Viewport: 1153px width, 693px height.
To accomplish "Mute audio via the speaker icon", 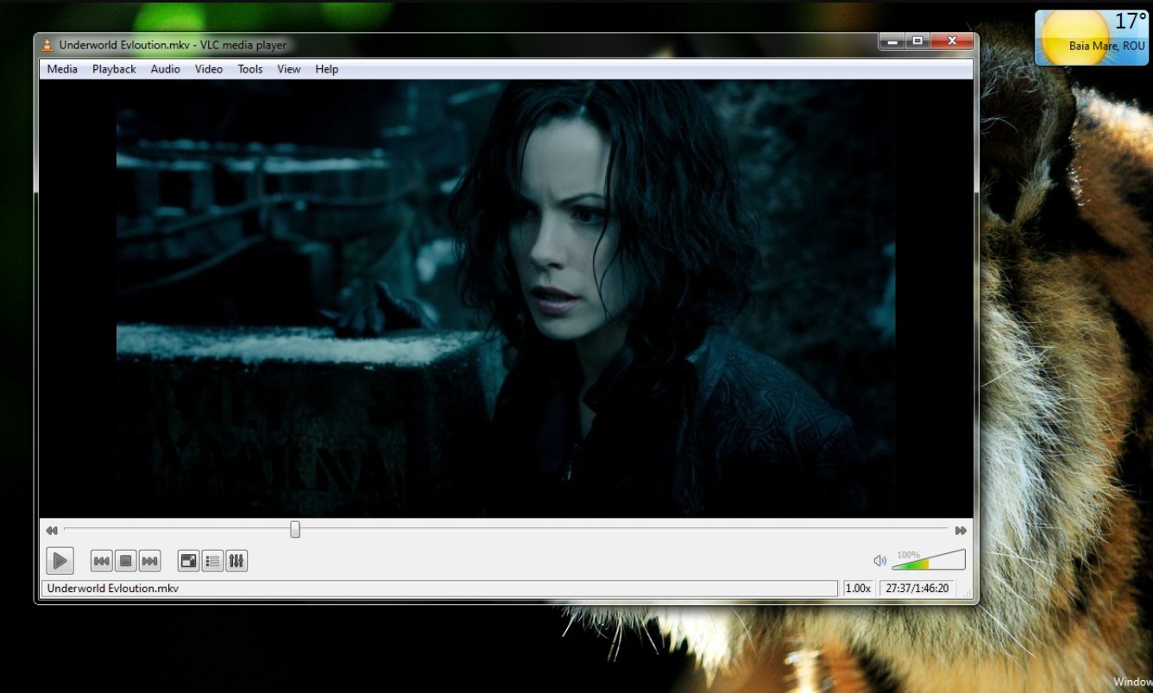I will point(880,561).
